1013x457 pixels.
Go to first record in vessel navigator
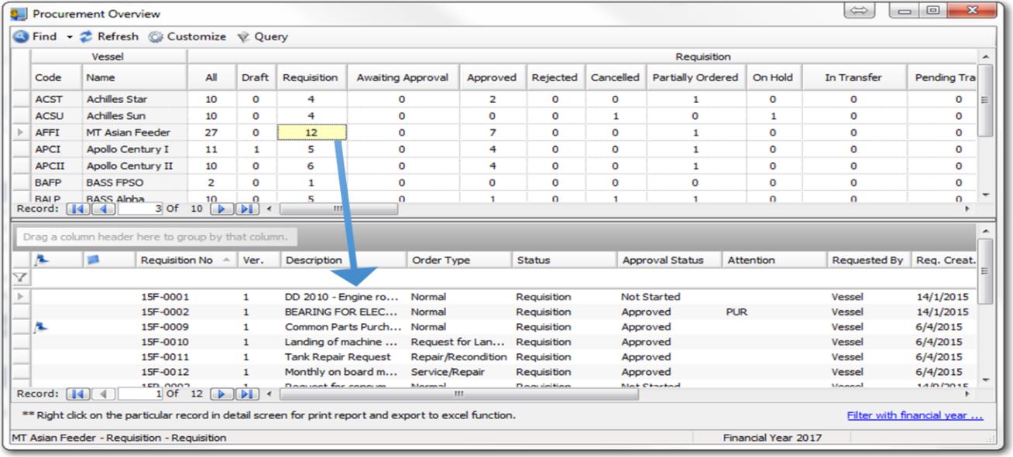click(x=78, y=209)
